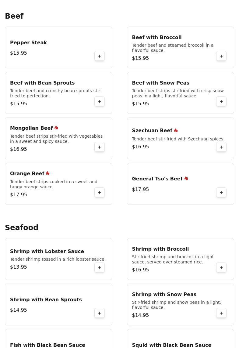The height and width of the screenshot is (348, 239).
Task: Click the spicy flame icon beside Mongolian Beef
Action: point(56,128)
